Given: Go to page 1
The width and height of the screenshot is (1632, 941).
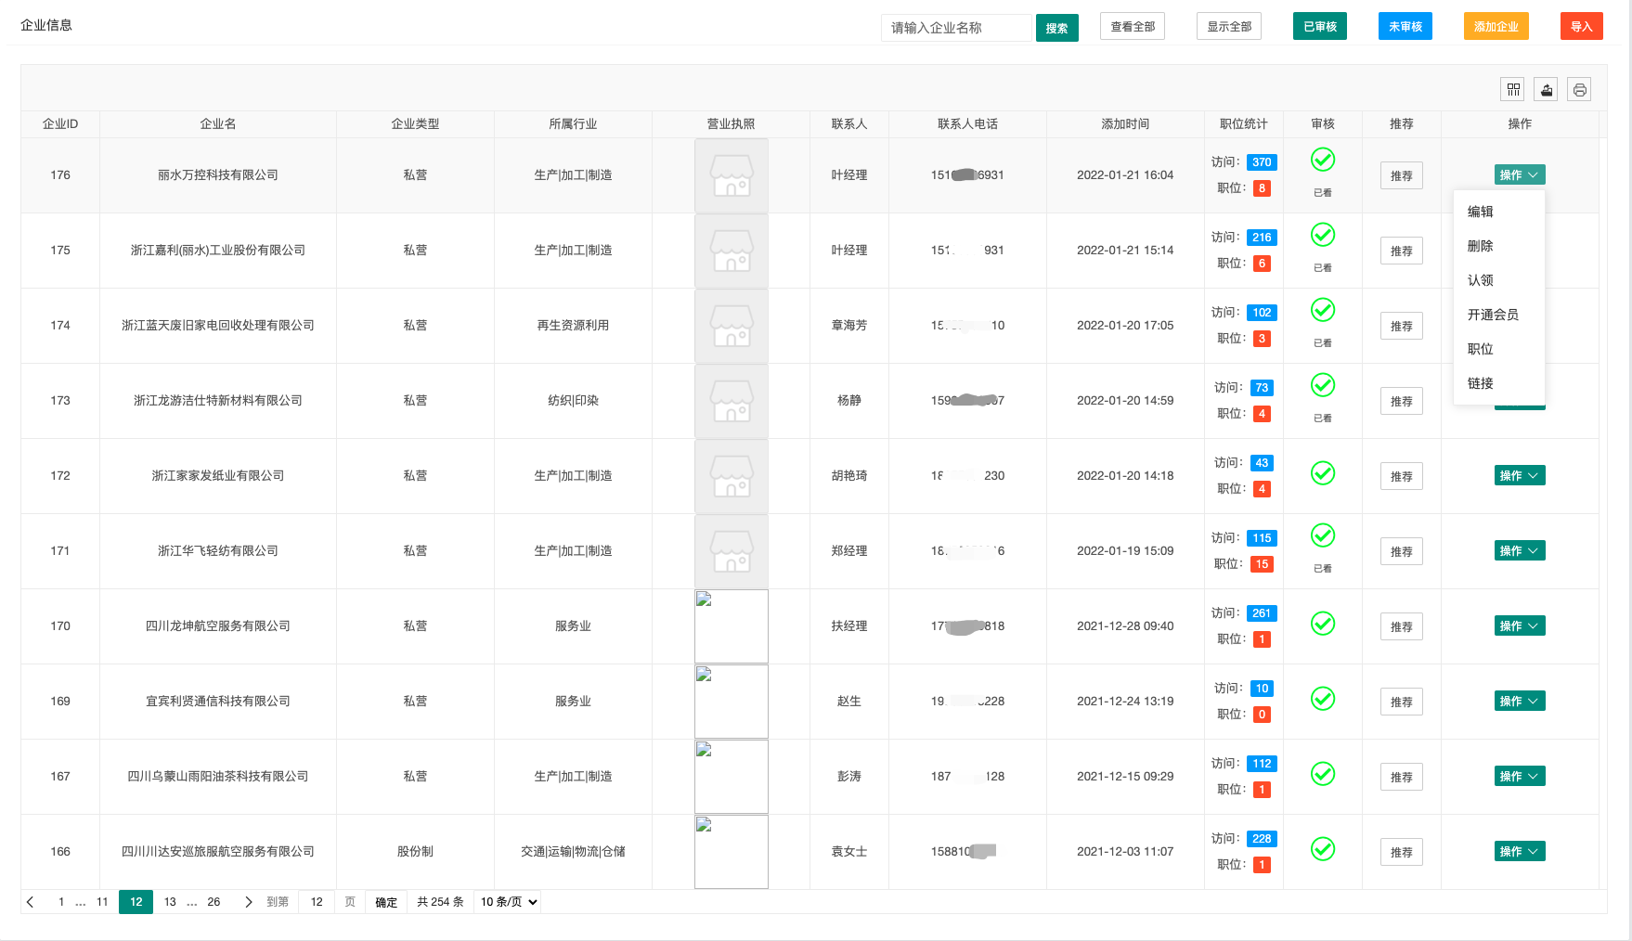Looking at the screenshot, I should (61, 902).
